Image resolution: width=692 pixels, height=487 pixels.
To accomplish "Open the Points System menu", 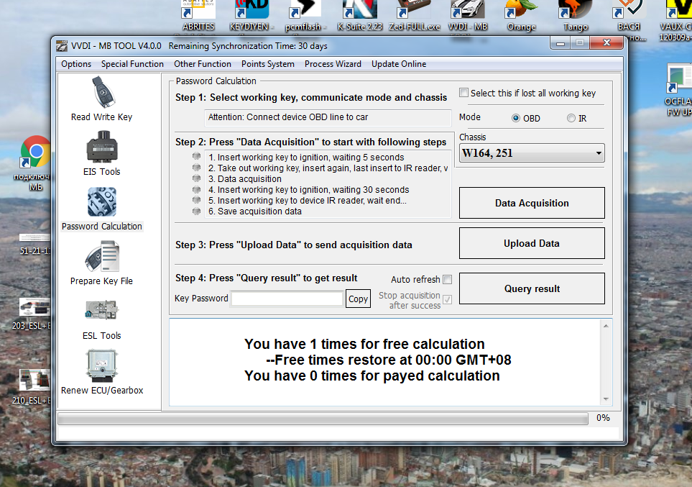I will tap(268, 63).
